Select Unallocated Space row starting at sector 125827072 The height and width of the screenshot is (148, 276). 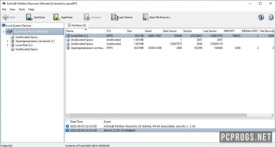[x=170, y=44]
